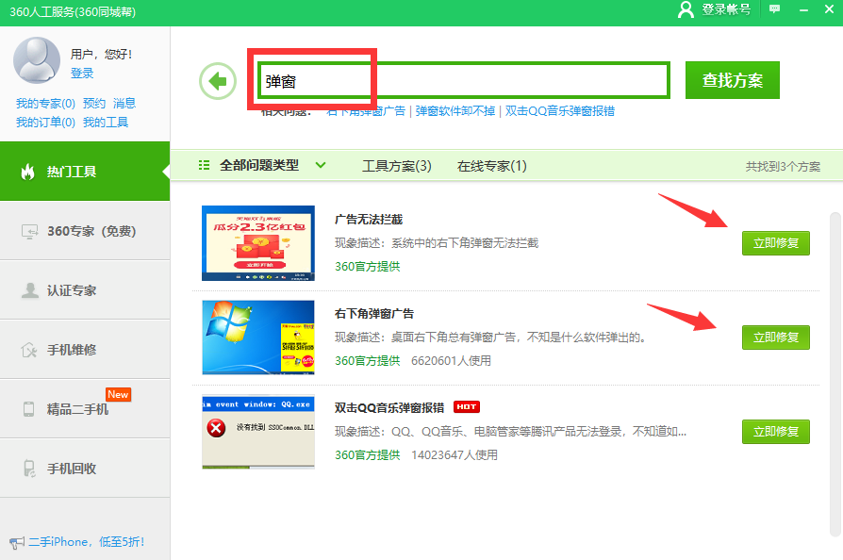Select the 热门工具 sidebar item
Viewport: 843px width, 560px height.
(x=85, y=172)
